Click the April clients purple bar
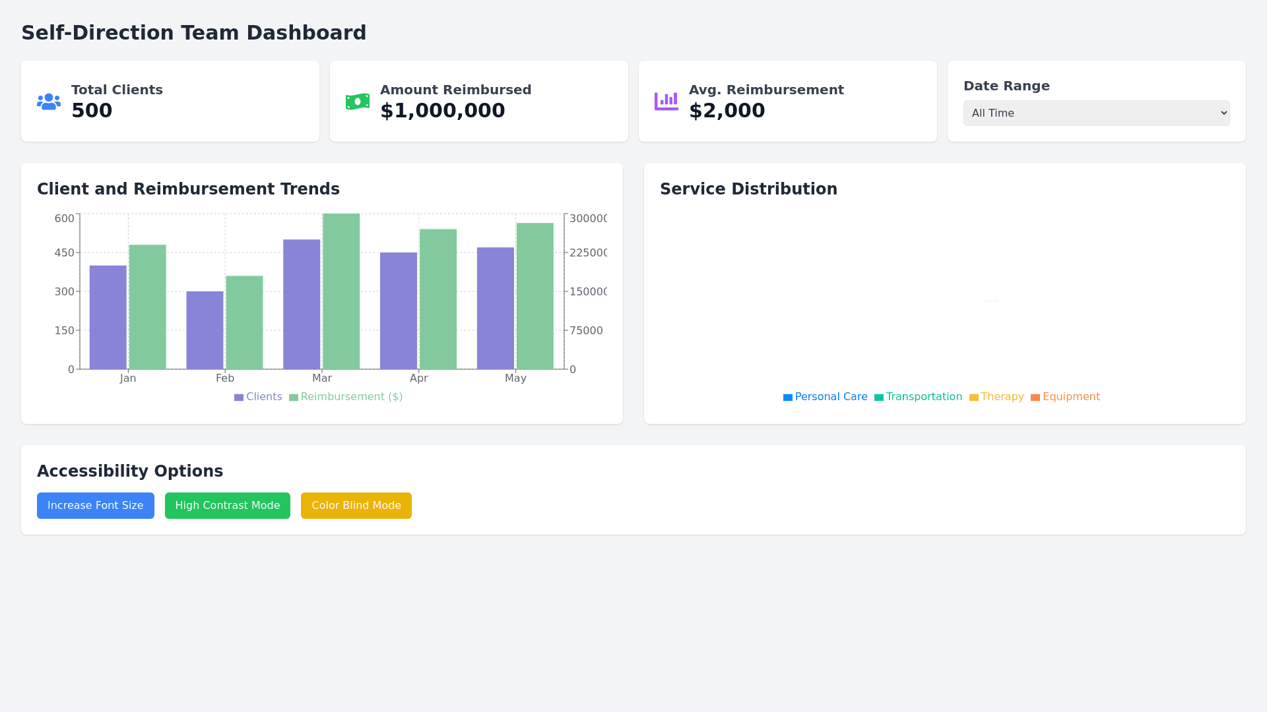This screenshot has width=1267, height=712. click(399, 311)
